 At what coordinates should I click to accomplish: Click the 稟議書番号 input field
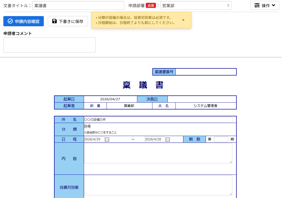(206, 72)
